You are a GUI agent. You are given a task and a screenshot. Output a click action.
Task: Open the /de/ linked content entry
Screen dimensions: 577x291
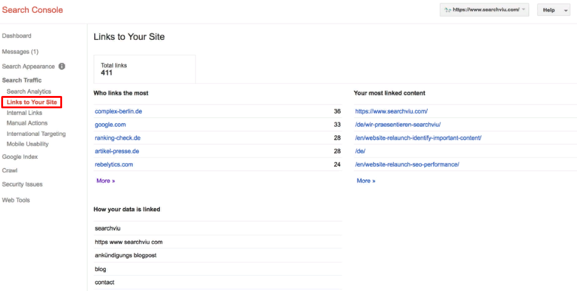click(x=360, y=151)
